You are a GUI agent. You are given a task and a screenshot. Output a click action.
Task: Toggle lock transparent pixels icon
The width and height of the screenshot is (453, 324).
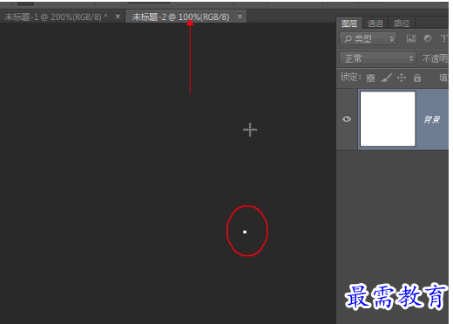(x=370, y=78)
